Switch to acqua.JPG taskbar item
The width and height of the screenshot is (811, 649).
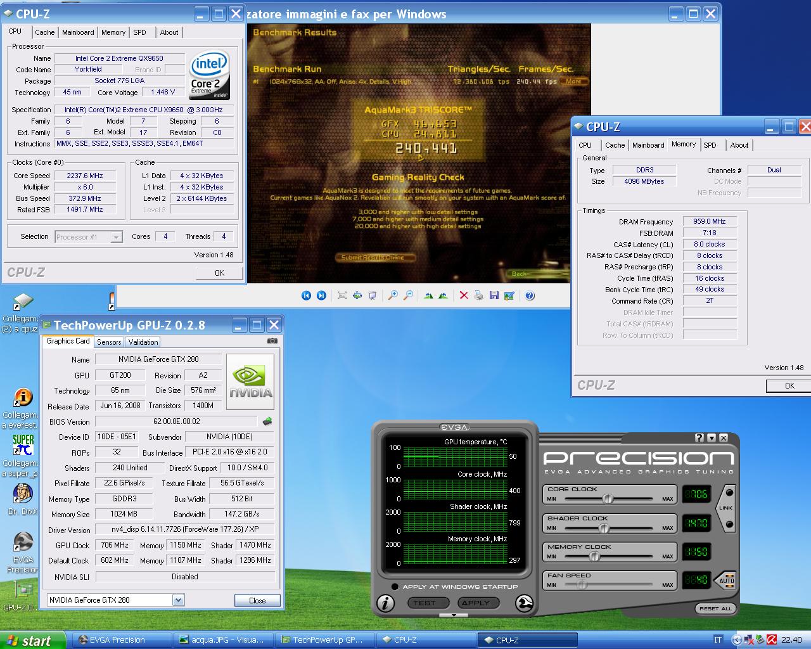click(x=225, y=640)
